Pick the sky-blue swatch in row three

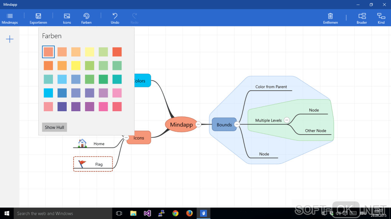(x=62, y=79)
